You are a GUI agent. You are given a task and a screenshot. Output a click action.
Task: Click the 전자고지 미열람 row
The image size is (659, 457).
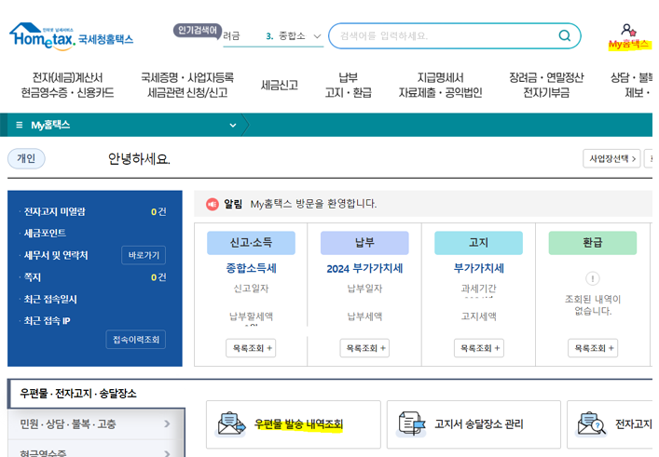click(94, 211)
